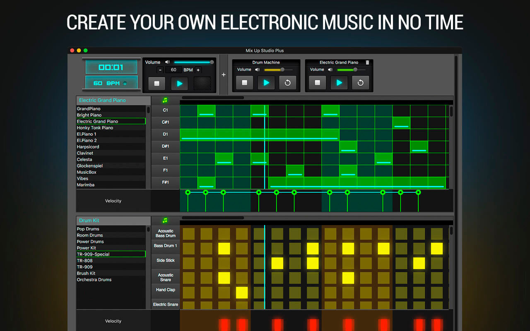Click the Drum Machine loop icon
The height and width of the screenshot is (331, 530).
click(287, 83)
